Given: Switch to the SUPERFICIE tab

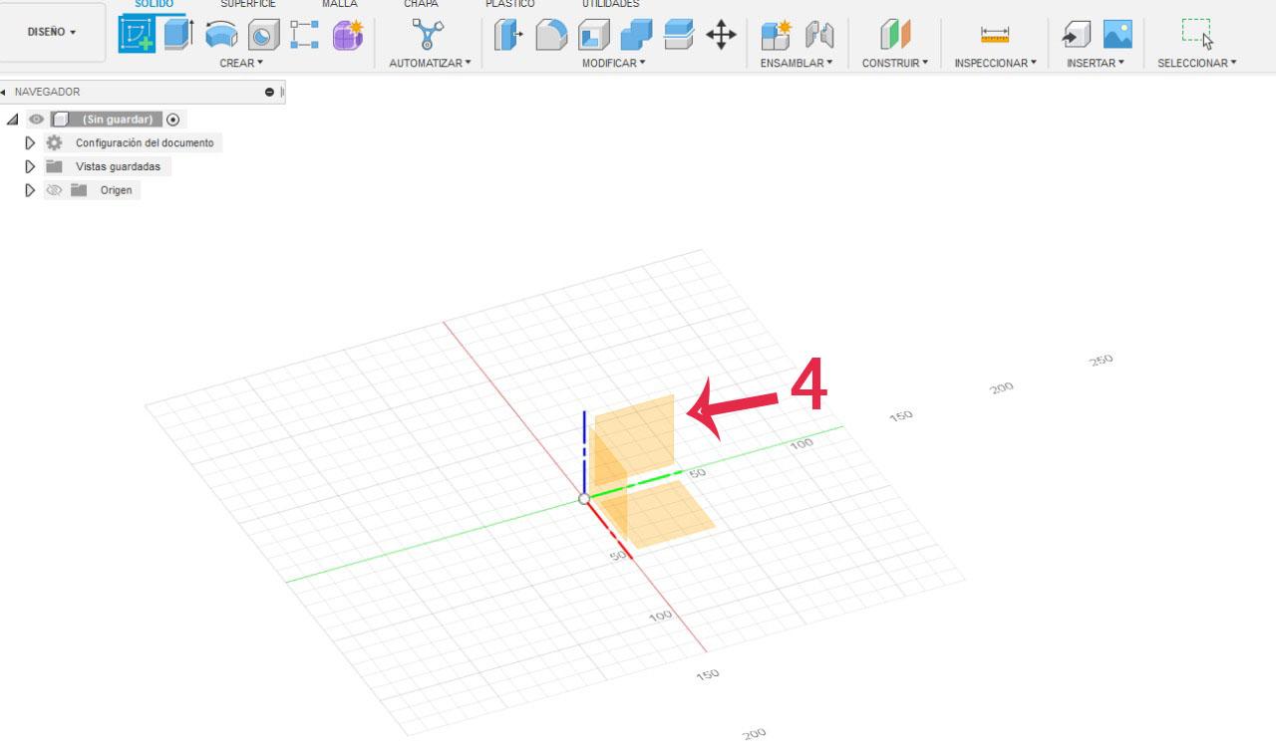Looking at the screenshot, I should click(248, 4).
